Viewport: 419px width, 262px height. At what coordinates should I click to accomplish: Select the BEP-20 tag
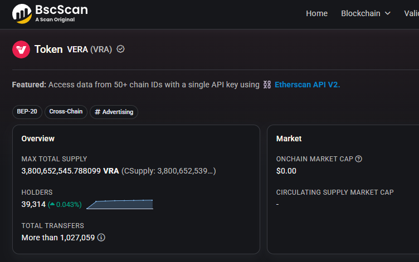click(x=27, y=112)
